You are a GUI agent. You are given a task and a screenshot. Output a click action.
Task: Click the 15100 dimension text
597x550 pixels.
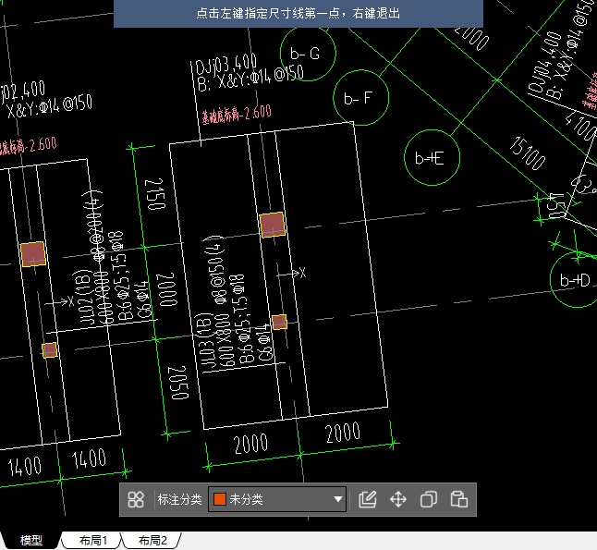click(528, 153)
